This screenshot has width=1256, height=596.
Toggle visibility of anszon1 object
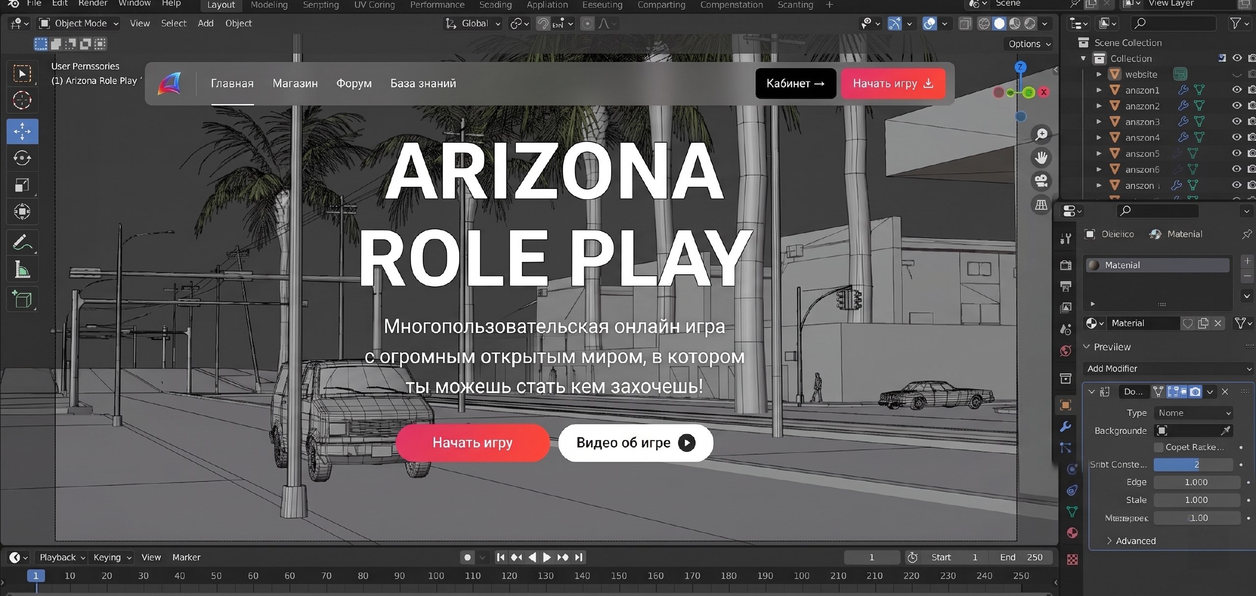point(1237,90)
